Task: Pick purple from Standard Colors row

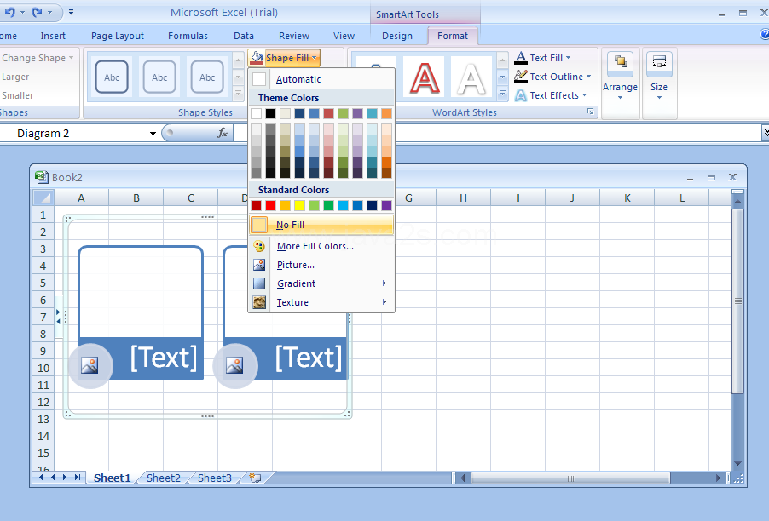Action: click(x=386, y=206)
